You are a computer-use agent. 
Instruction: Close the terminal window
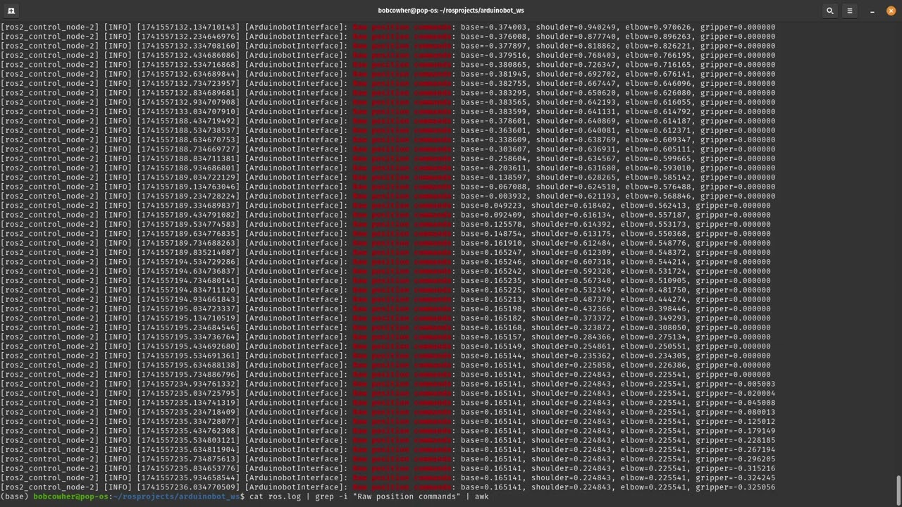[x=890, y=11]
